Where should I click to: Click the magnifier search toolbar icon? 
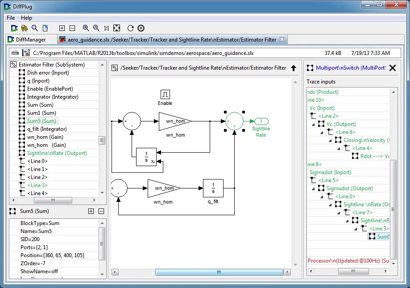pos(34,28)
